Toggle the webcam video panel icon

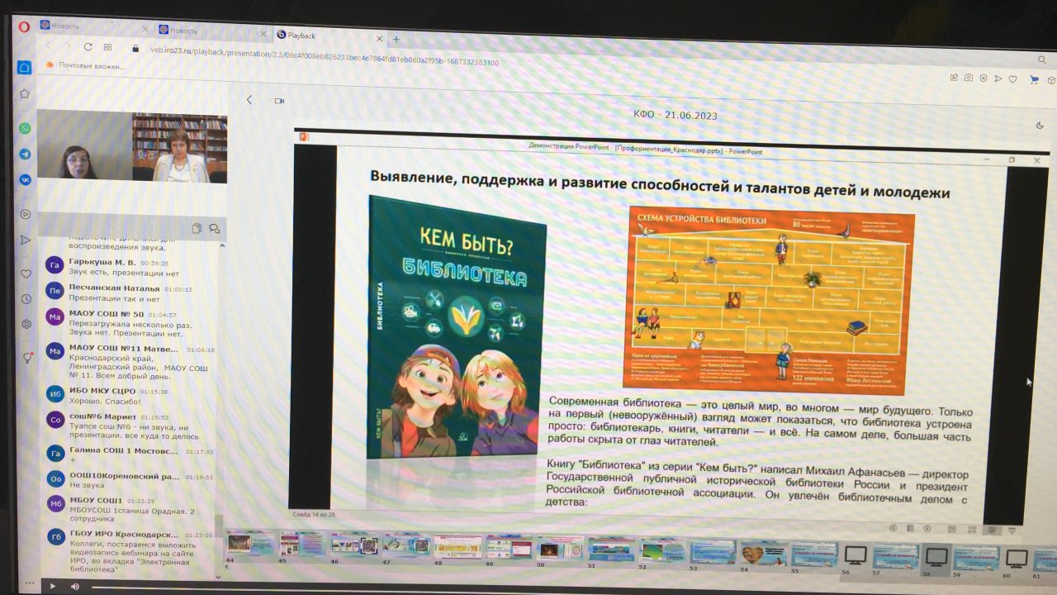279,100
